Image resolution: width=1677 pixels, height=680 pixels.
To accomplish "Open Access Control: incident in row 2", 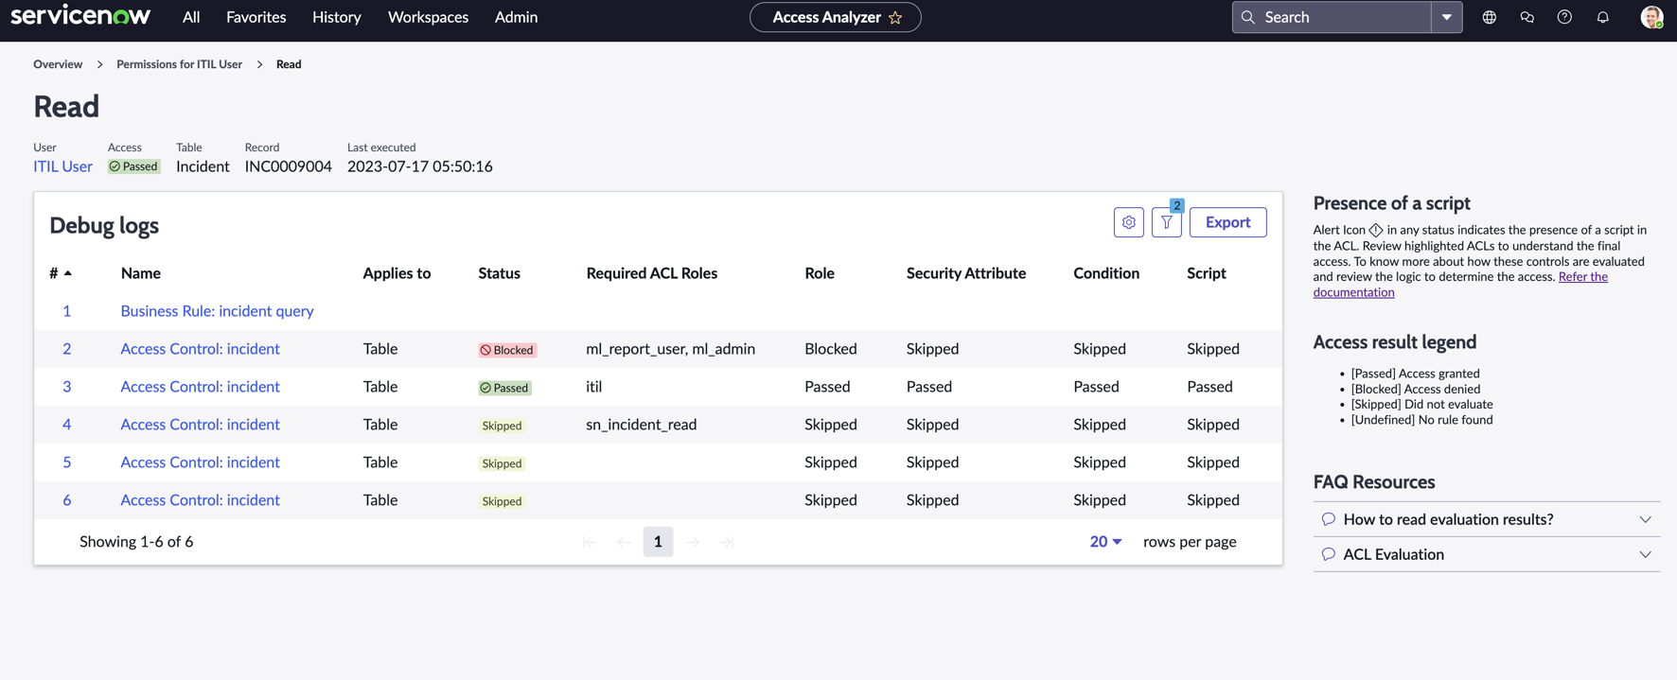I will (200, 349).
